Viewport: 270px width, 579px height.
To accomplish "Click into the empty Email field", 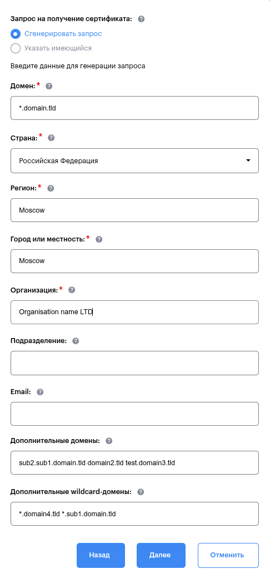I will 135,414.
